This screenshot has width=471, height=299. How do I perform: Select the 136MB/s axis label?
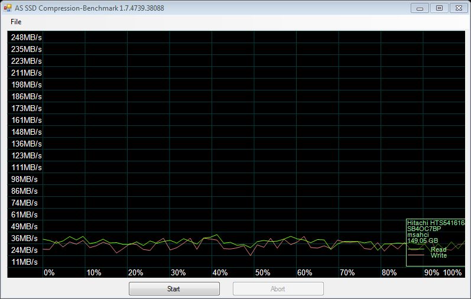point(27,144)
